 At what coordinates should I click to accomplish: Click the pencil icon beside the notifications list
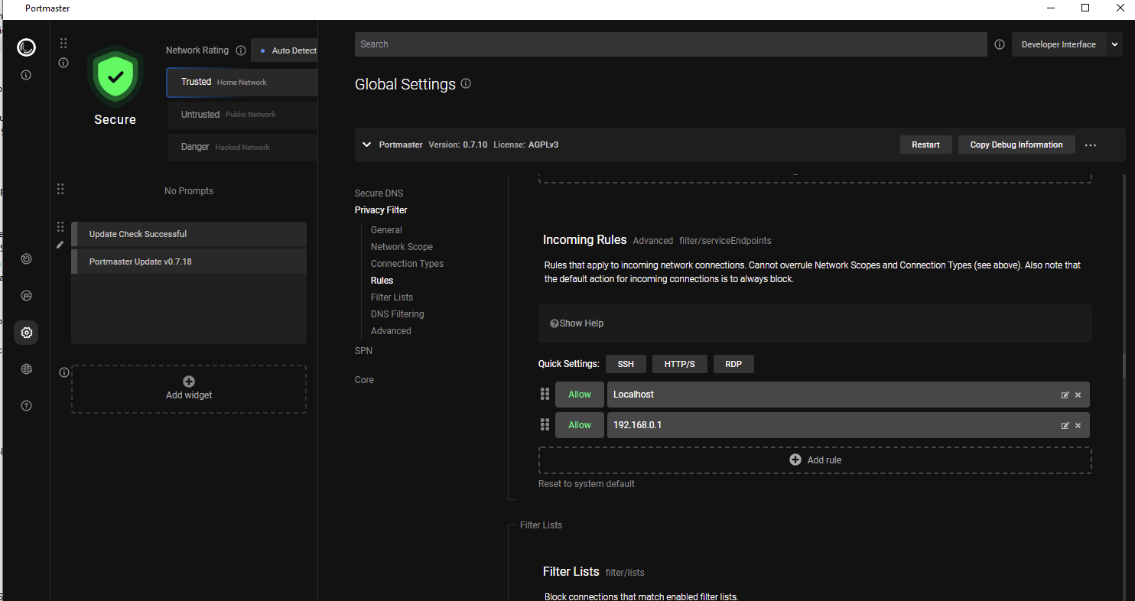tap(60, 245)
